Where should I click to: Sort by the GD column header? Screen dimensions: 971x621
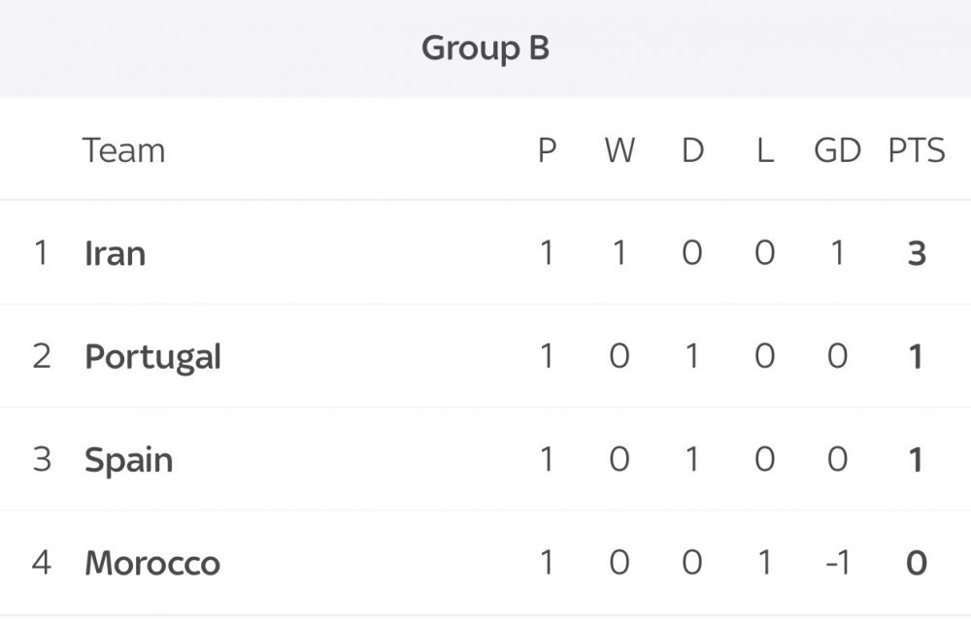(x=837, y=151)
